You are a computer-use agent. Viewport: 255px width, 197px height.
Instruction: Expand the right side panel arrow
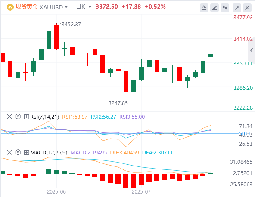tap(252, 50)
